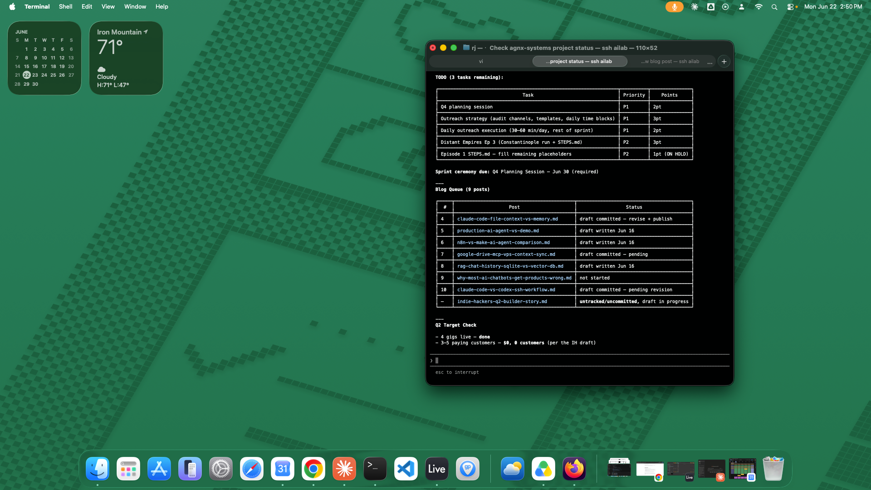The height and width of the screenshot is (490, 871).
Task: Open the Apple menu
Action: [12, 7]
